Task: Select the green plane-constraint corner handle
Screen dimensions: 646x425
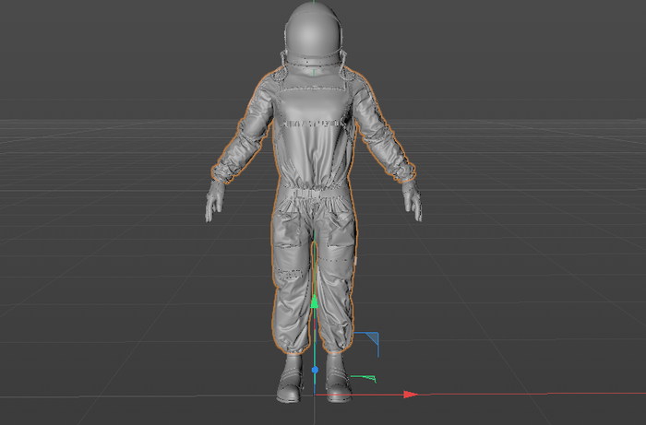Action: pos(368,378)
